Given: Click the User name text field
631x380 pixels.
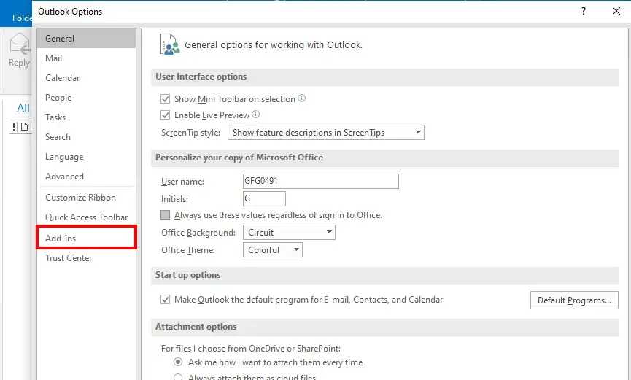Looking at the screenshot, I should (320, 182).
